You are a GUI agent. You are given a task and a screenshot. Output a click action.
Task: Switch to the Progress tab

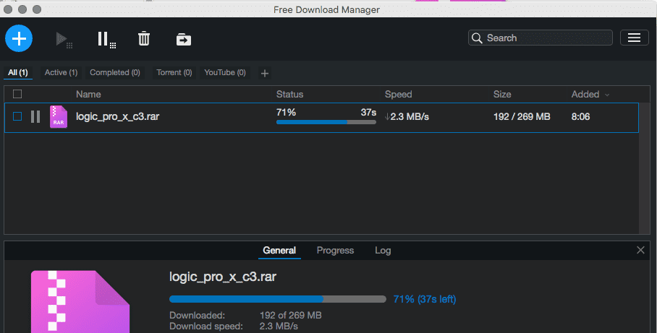click(335, 251)
